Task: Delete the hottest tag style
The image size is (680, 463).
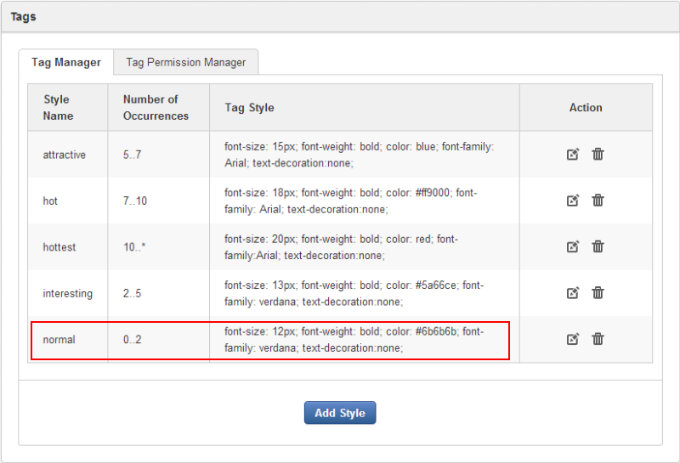Action: pyautogui.click(x=598, y=247)
